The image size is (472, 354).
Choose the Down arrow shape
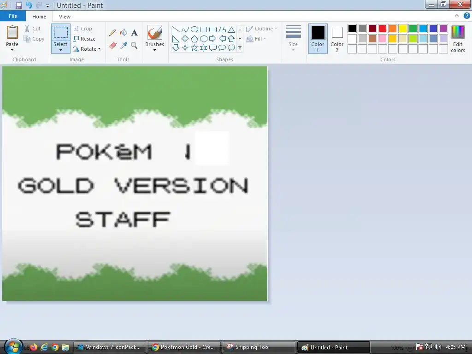176,47
